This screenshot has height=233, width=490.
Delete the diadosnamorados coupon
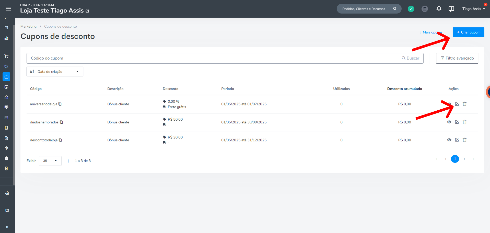[464, 122]
